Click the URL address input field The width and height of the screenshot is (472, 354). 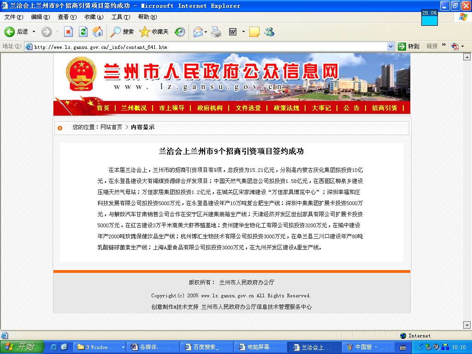pos(210,47)
